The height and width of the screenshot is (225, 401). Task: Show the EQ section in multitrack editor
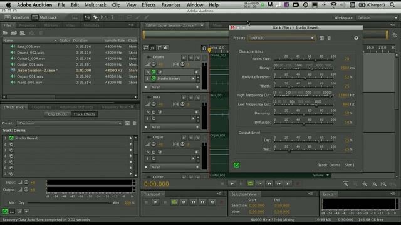tap(165, 47)
